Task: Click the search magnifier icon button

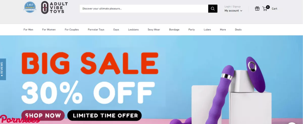Action: [213, 9]
